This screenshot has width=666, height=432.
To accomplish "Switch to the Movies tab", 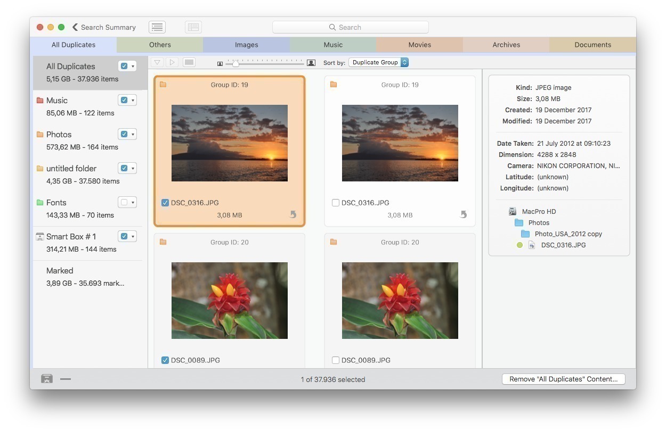I will click(x=420, y=45).
